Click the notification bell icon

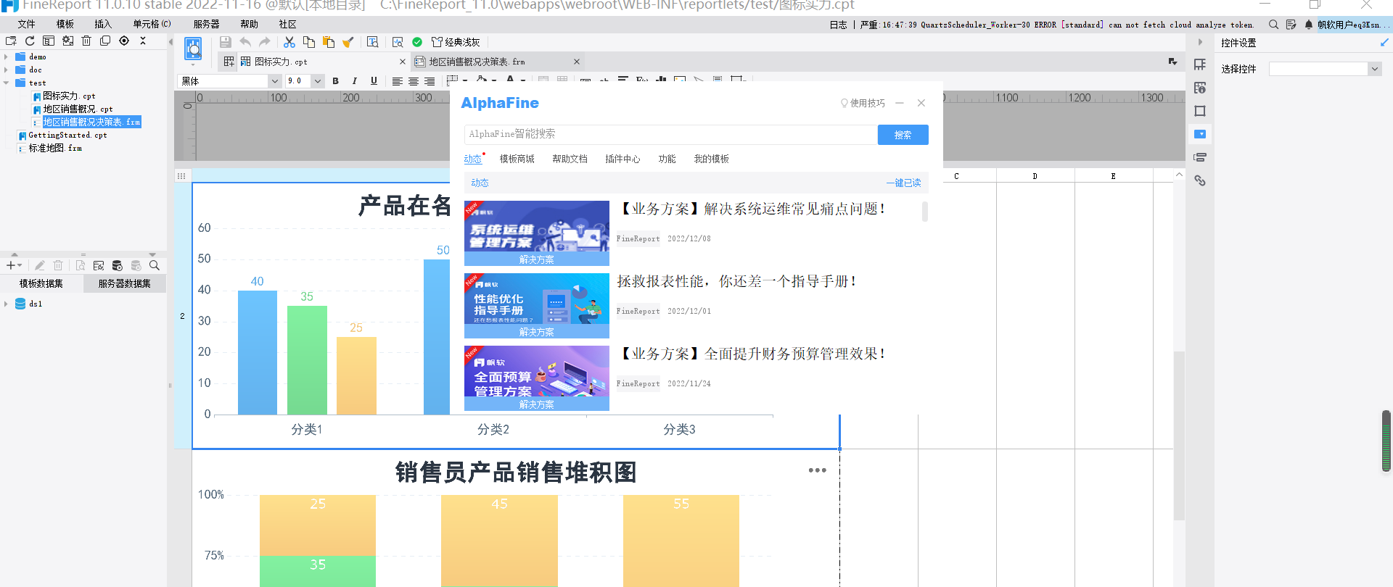pyautogui.click(x=1309, y=25)
